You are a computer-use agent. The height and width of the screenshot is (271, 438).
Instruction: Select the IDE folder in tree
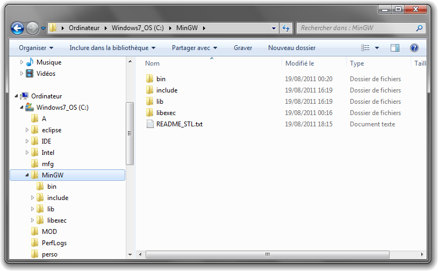pos(46,141)
